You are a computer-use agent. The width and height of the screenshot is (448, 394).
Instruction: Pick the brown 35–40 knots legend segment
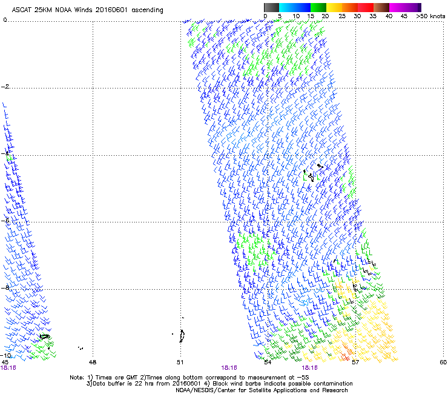381,7
